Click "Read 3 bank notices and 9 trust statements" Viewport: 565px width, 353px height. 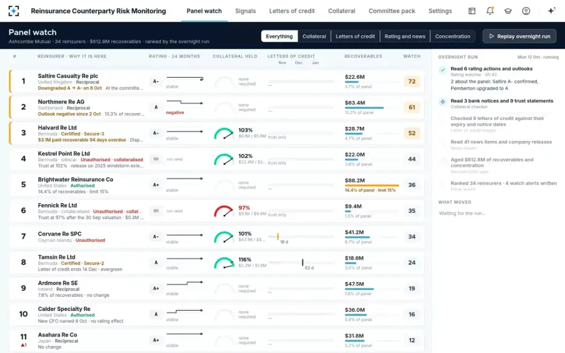502,101
